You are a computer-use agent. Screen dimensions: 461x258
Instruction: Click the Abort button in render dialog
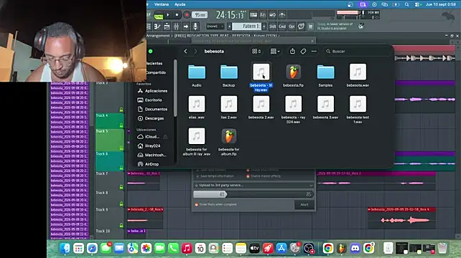(304, 204)
